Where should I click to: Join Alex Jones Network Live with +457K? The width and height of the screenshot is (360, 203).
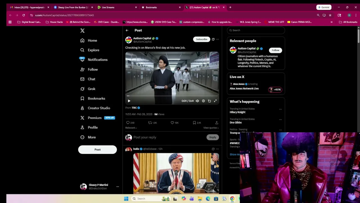pos(275,90)
